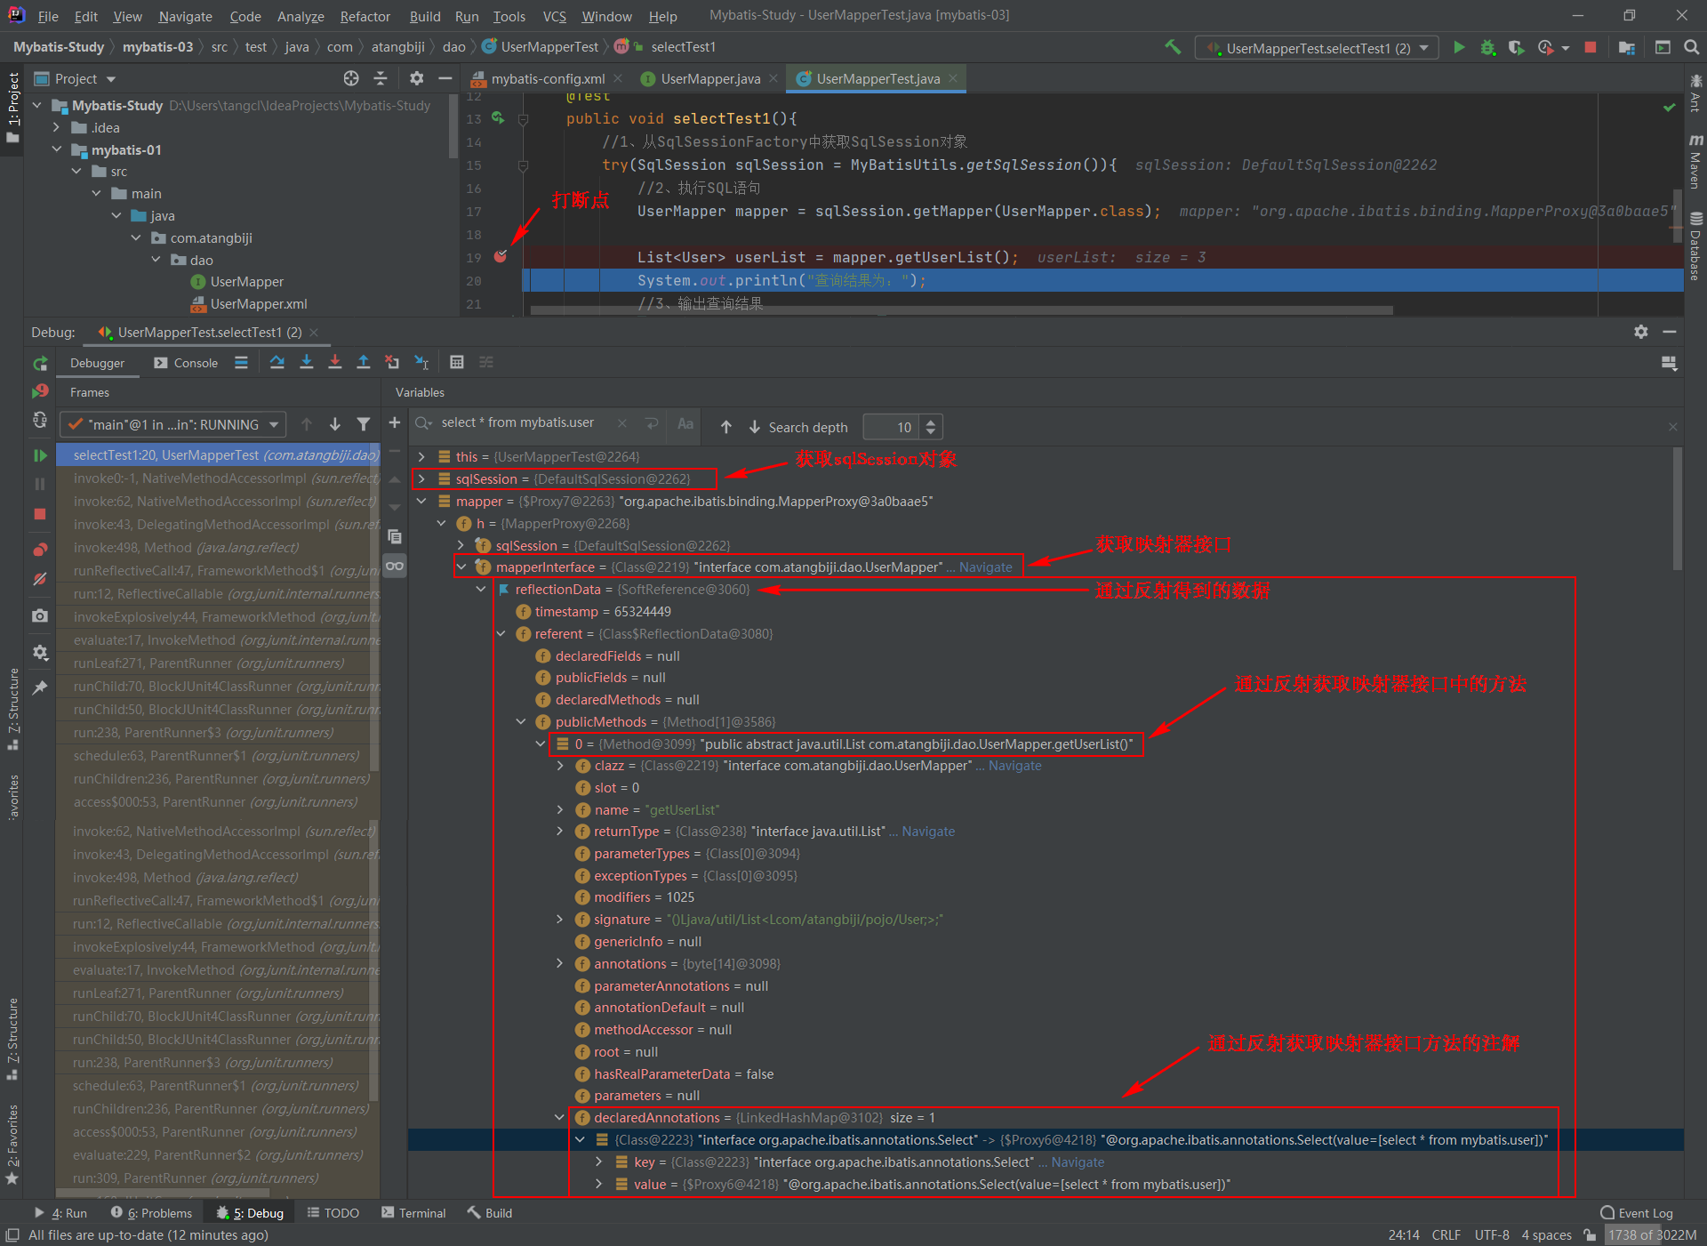This screenshot has width=1707, height=1246.
Task: Collapse mybatis-01 module in Project tree
Action: point(56,149)
